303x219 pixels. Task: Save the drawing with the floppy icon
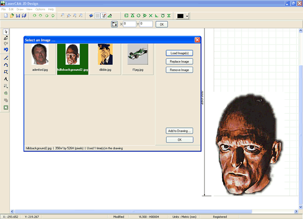(x=18, y=16)
